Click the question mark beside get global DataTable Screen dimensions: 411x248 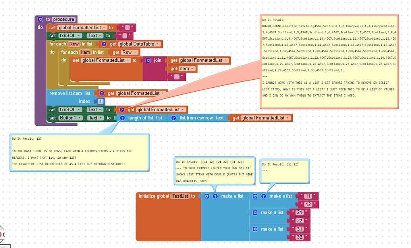click(x=104, y=44)
